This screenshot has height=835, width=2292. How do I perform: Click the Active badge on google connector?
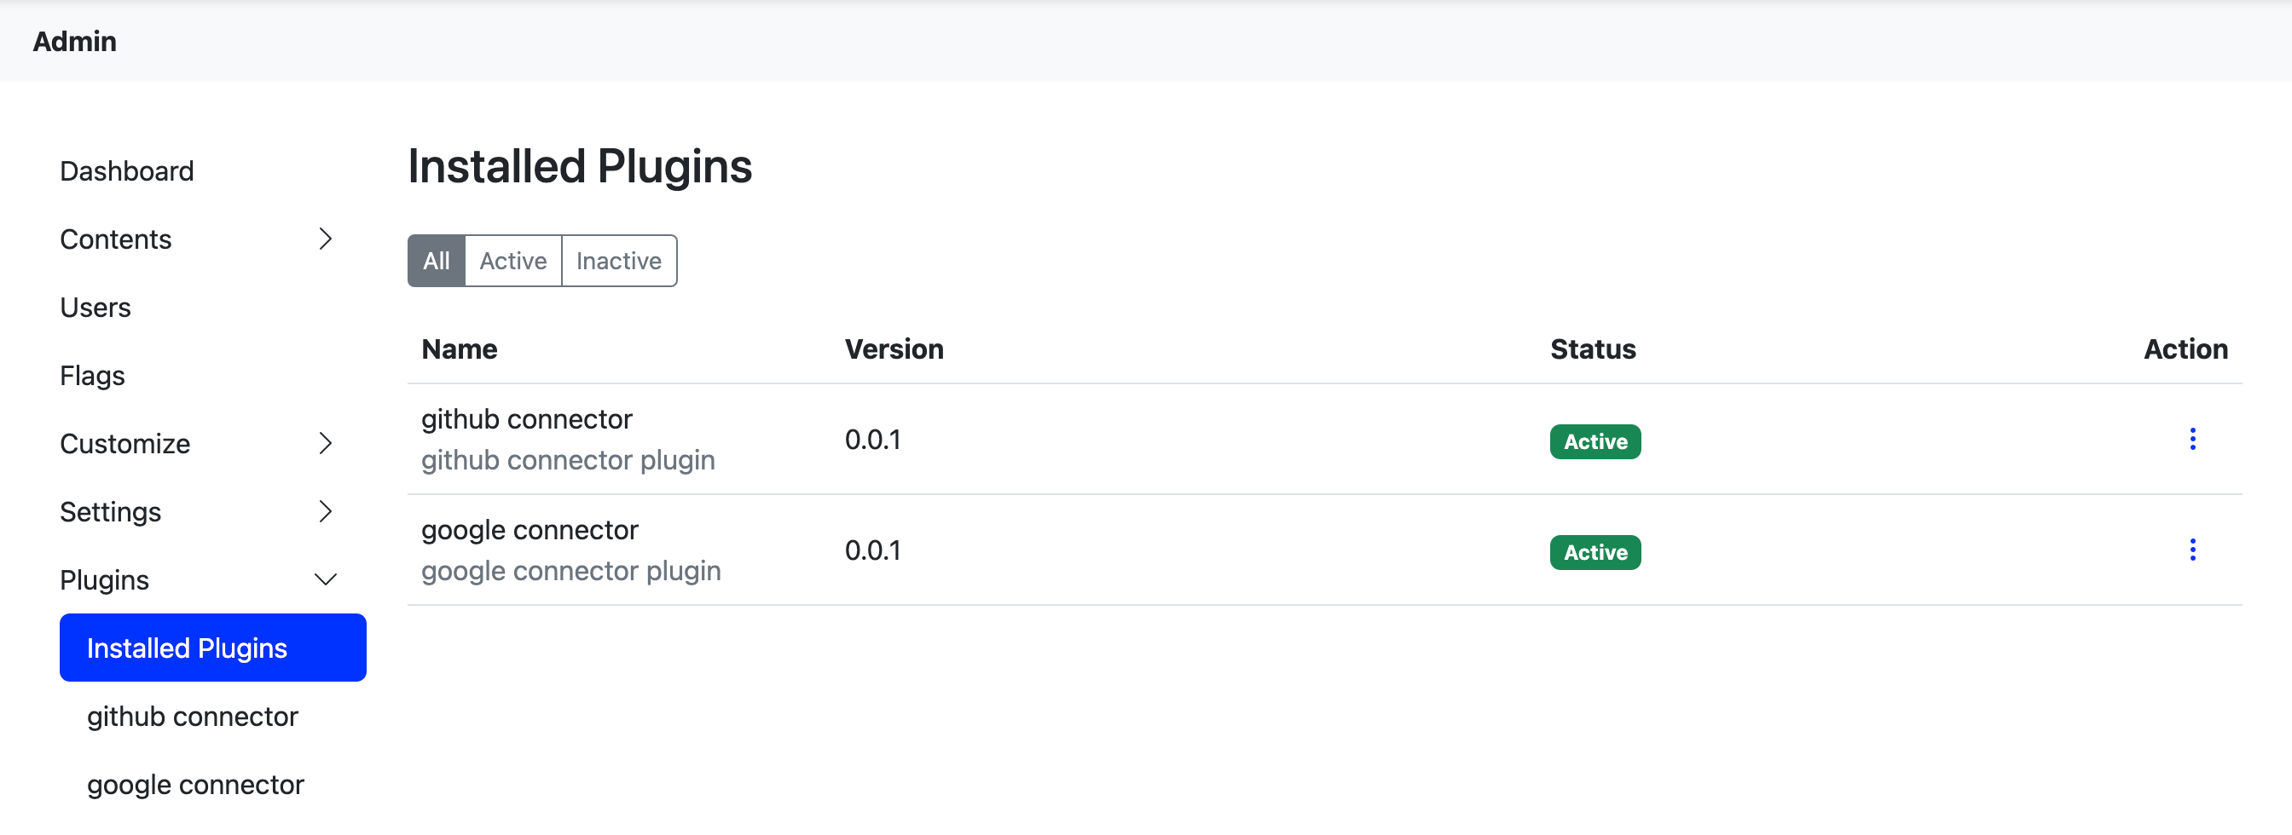1594,551
